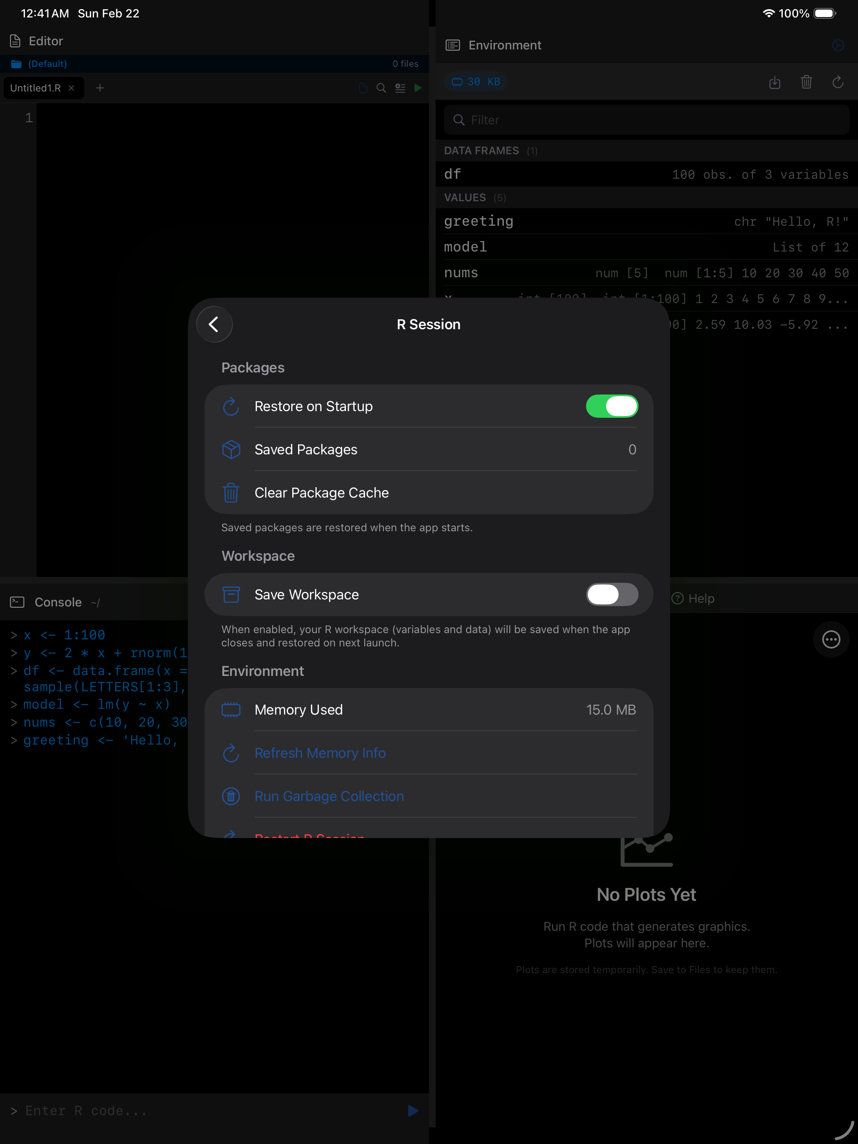Open search in the editor toolbar
This screenshot has height=1144, width=858.
click(381, 88)
